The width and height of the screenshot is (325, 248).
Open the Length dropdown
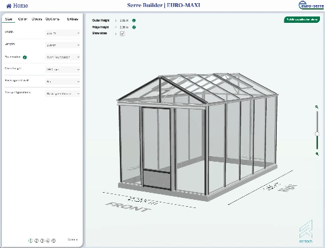tap(63, 45)
